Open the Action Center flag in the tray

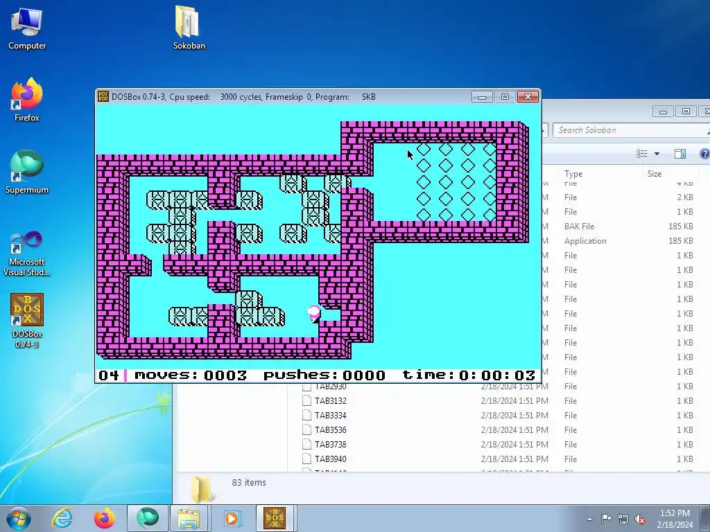pos(606,519)
